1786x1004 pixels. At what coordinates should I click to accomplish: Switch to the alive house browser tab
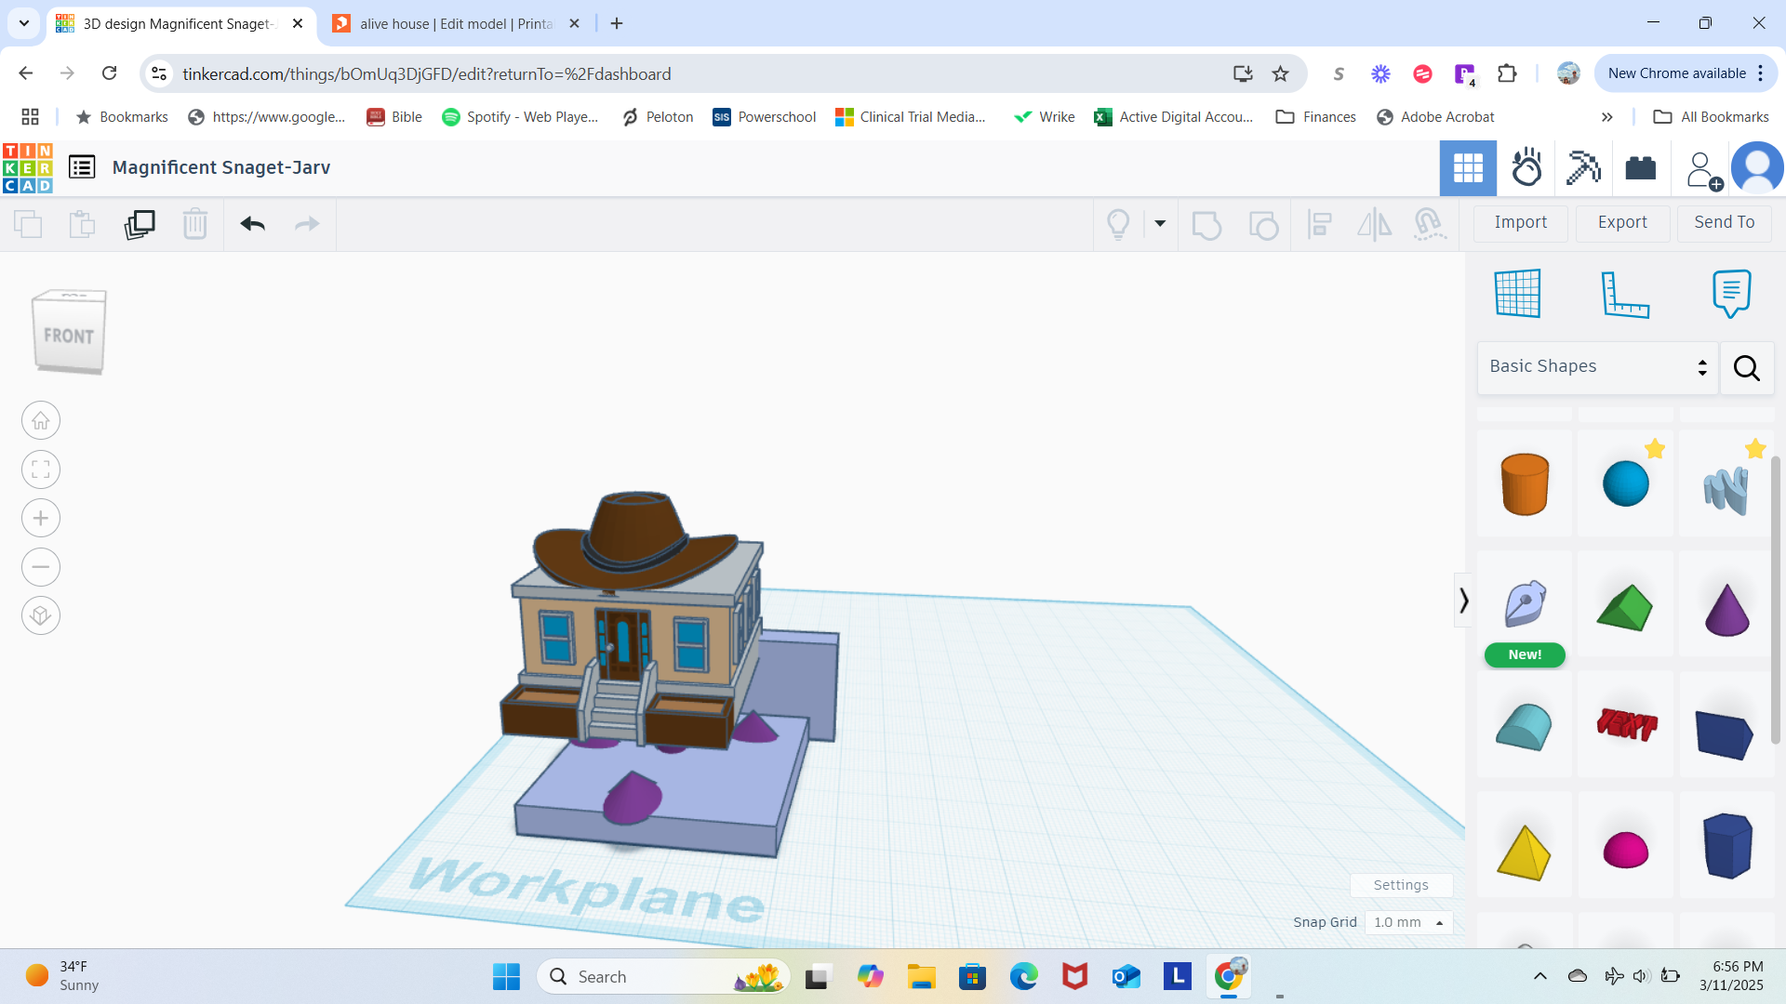coord(457,24)
